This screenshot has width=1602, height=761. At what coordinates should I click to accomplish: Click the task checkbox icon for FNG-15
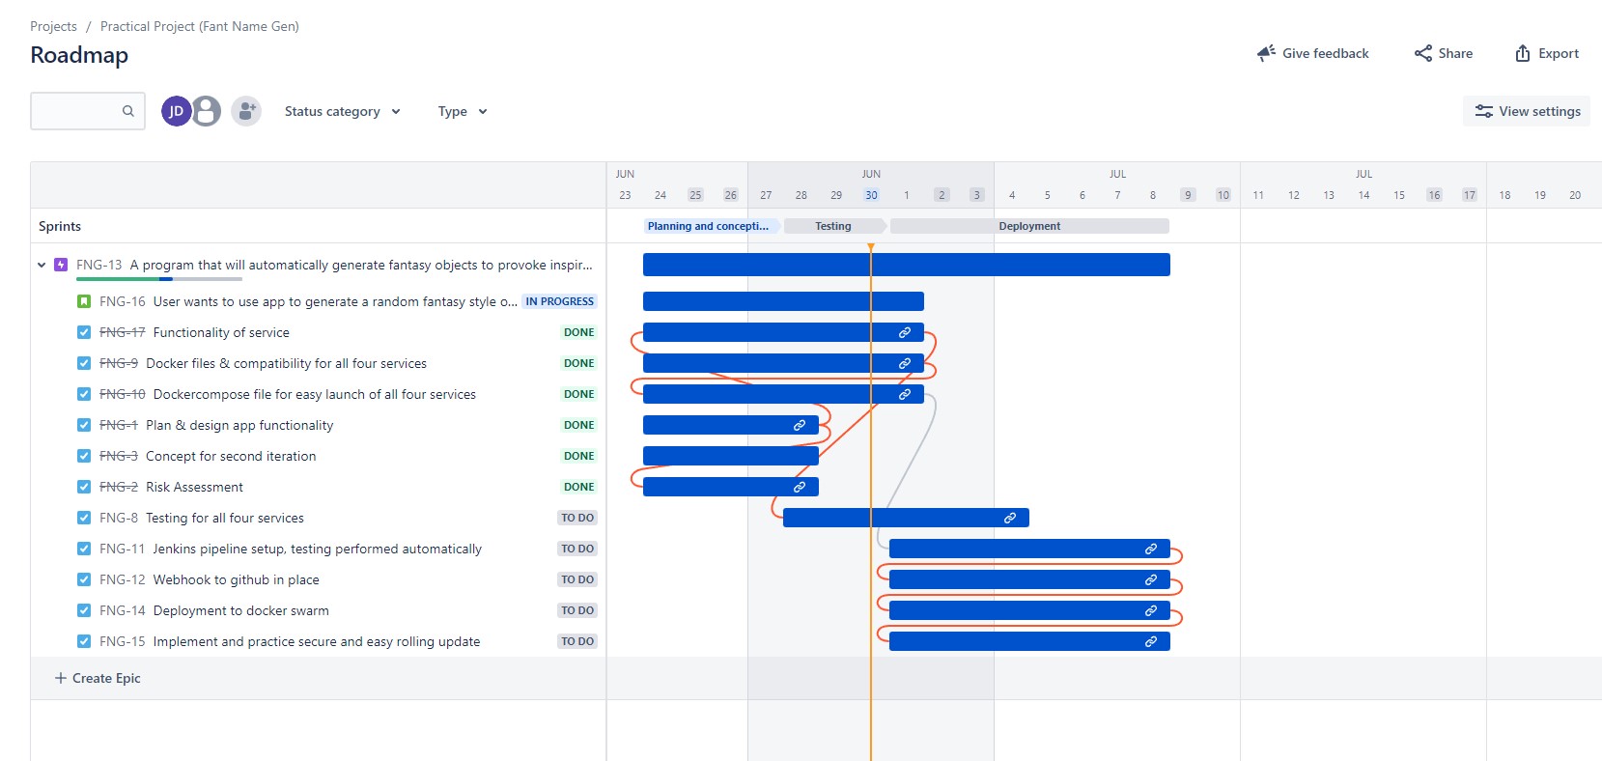(84, 641)
